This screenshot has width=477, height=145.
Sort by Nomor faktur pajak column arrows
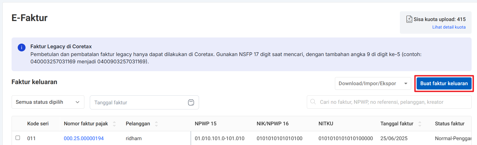[x=114, y=124]
